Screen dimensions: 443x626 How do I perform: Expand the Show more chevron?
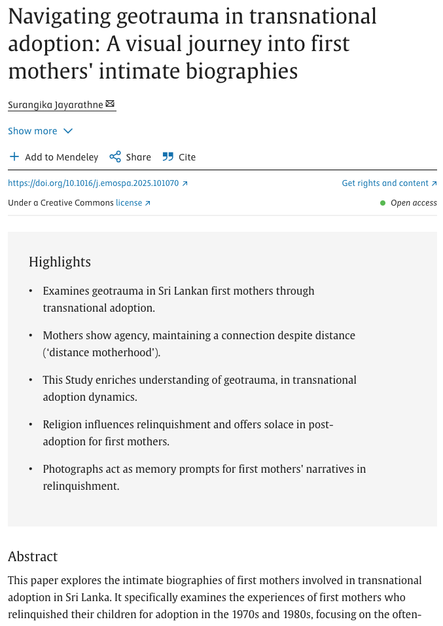click(68, 131)
